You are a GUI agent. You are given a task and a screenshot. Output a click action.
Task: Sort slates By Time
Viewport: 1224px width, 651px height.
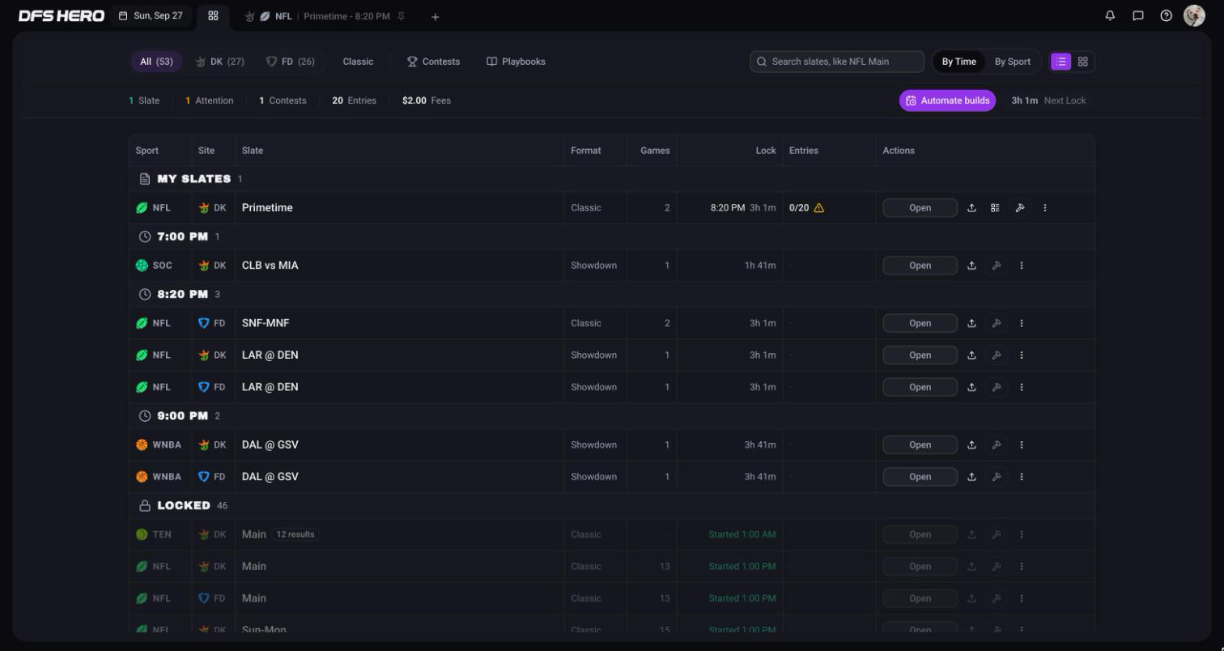point(958,62)
